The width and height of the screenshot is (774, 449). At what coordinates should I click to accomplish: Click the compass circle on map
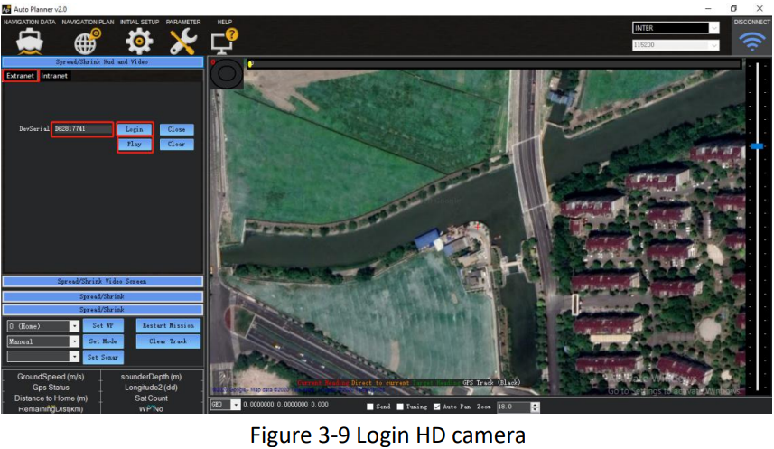[x=227, y=73]
